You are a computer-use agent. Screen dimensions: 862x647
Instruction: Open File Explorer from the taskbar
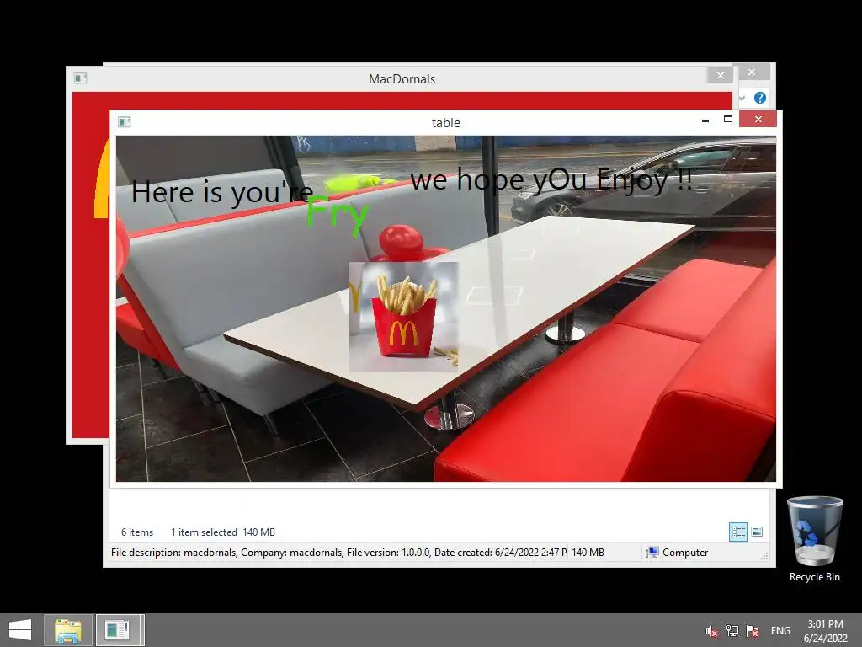coord(67,630)
